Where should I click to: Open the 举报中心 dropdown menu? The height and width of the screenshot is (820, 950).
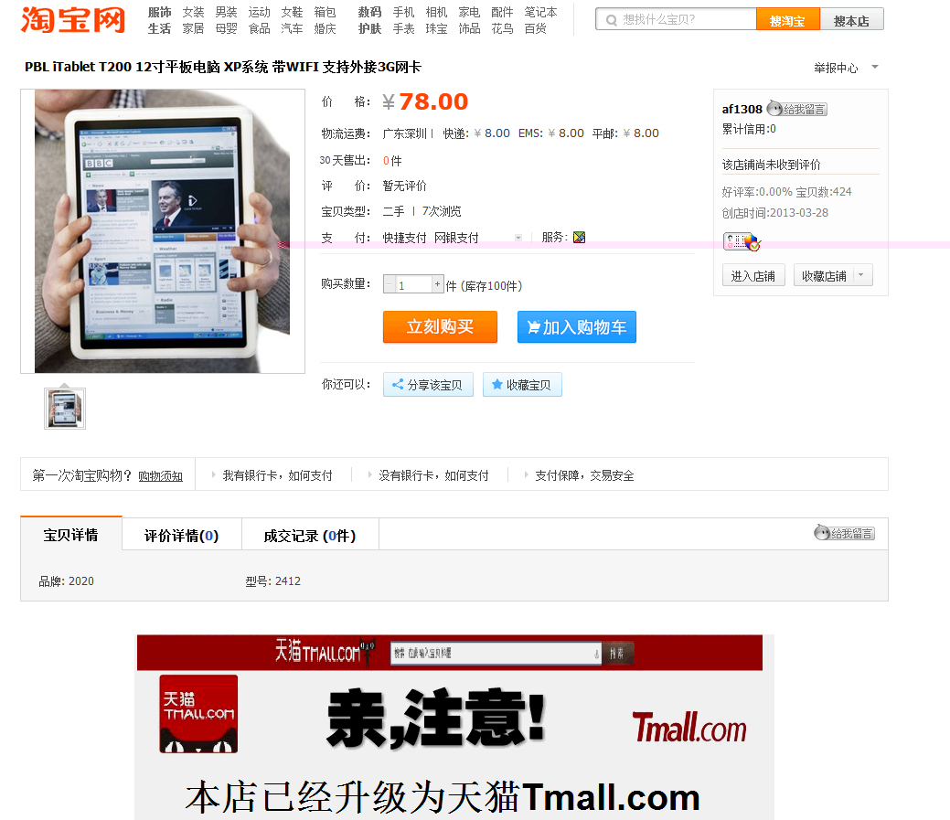pos(874,68)
